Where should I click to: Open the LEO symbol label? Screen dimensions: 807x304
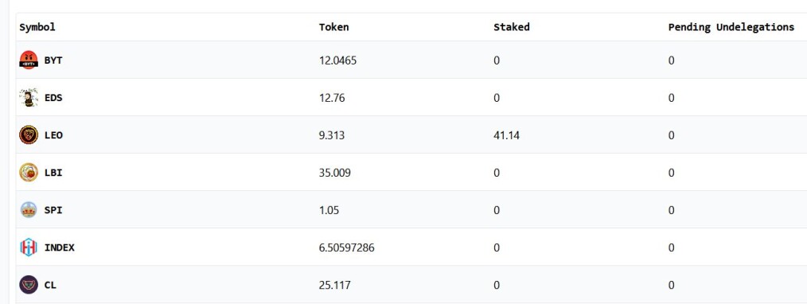(53, 135)
